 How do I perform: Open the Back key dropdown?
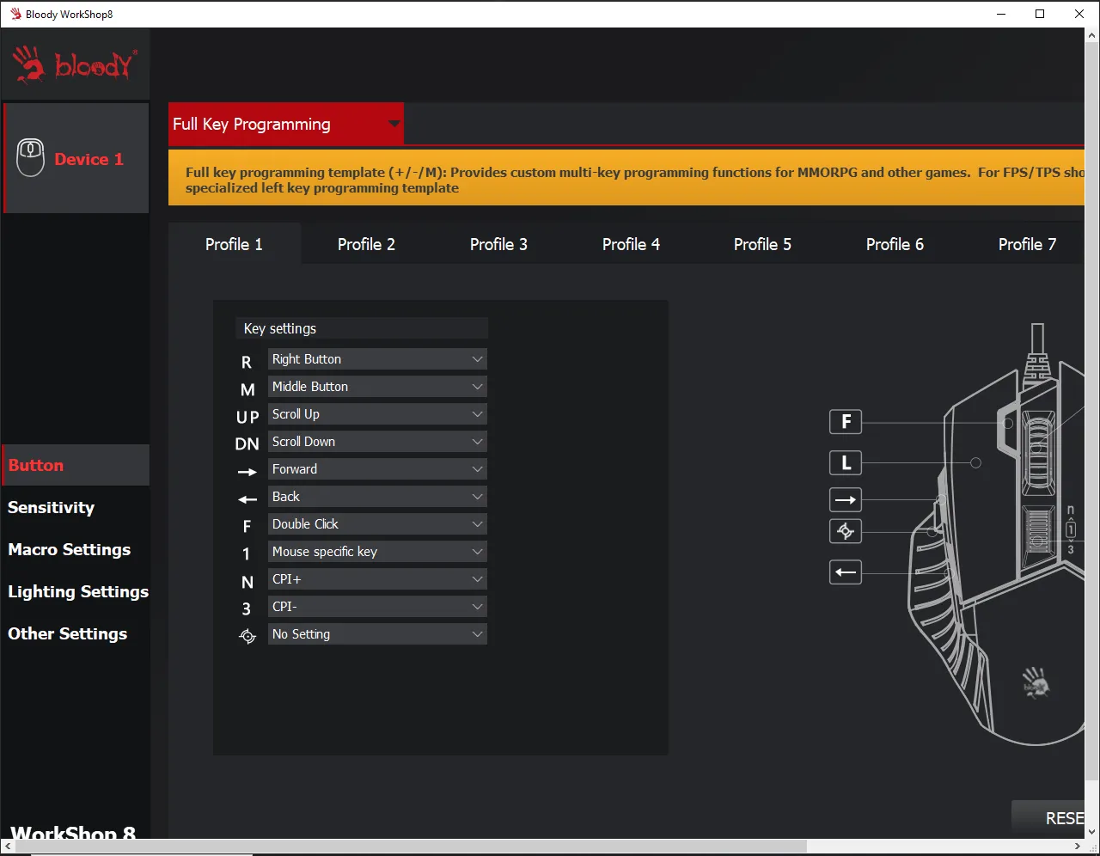point(377,497)
